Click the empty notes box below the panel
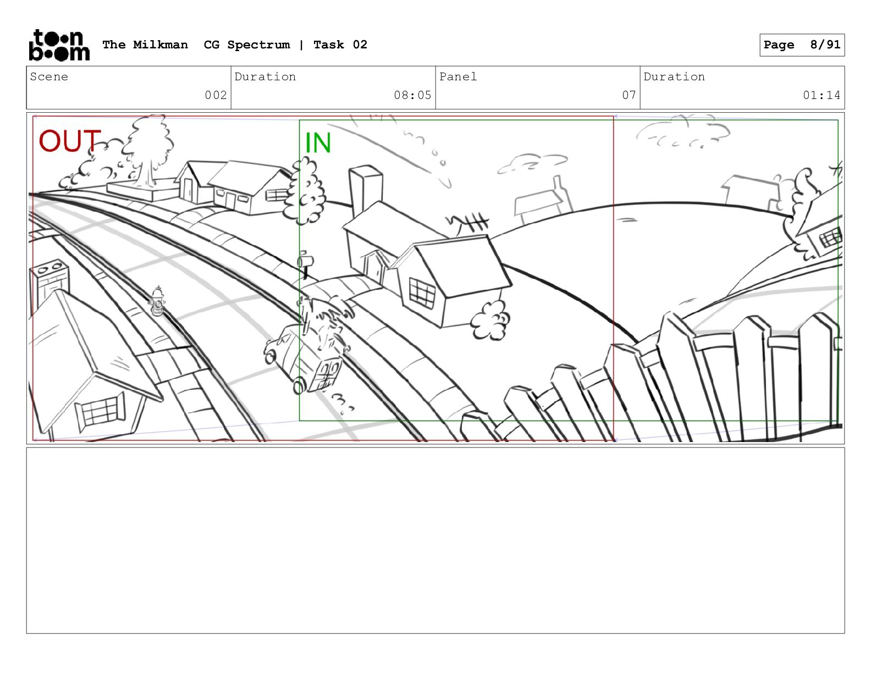The width and height of the screenshot is (871, 673). [435, 540]
